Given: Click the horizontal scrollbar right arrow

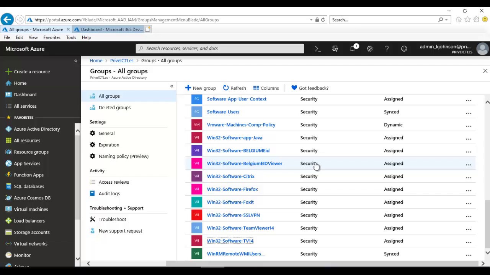Looking at the screenshot, I should pos(483,264).
